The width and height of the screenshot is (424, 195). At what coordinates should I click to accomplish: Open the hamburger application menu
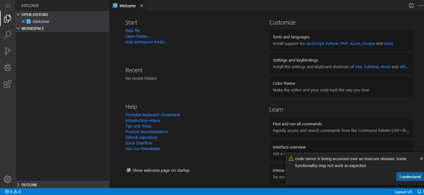pos(8,6)
